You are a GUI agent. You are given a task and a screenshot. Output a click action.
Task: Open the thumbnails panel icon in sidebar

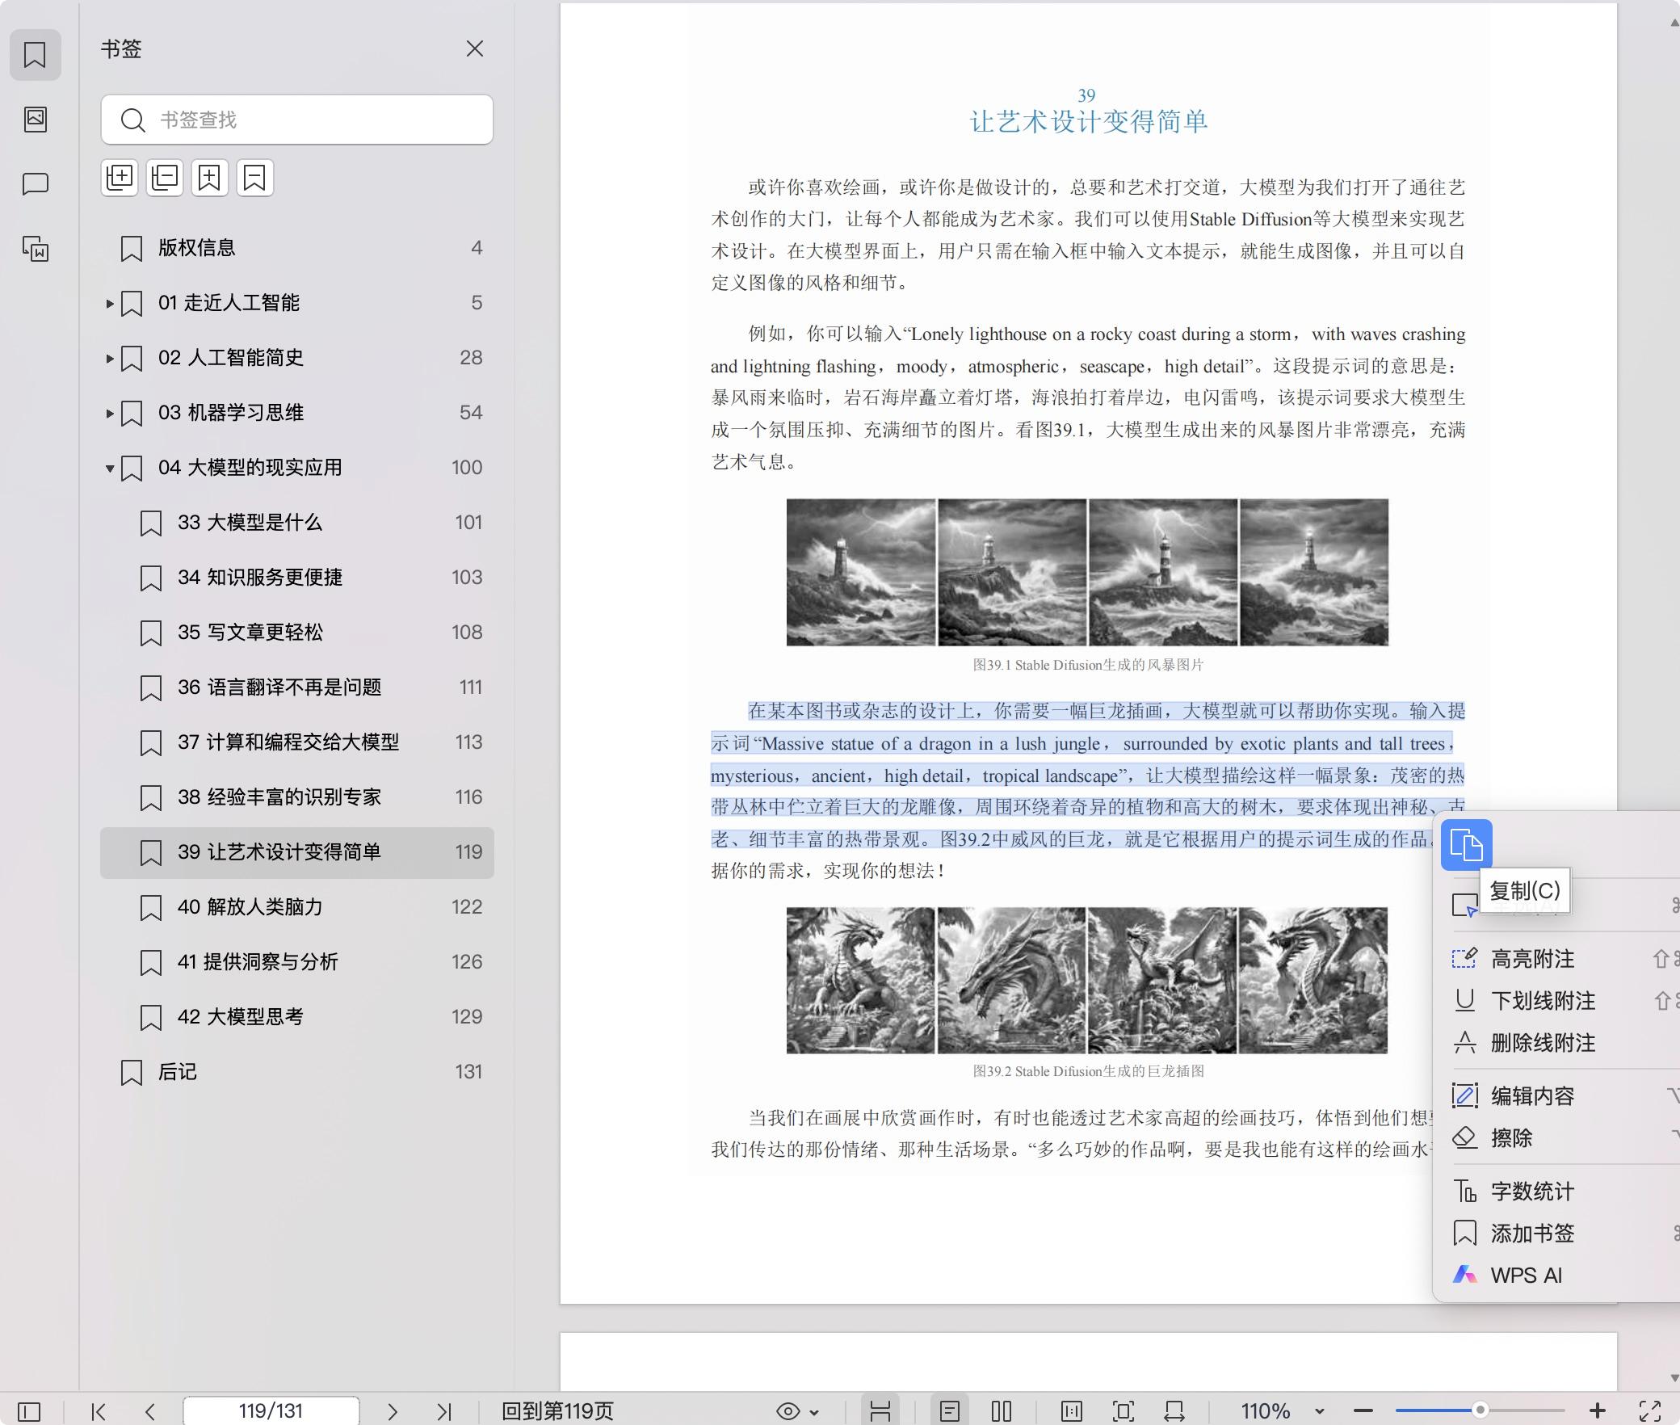pos(35,120)
